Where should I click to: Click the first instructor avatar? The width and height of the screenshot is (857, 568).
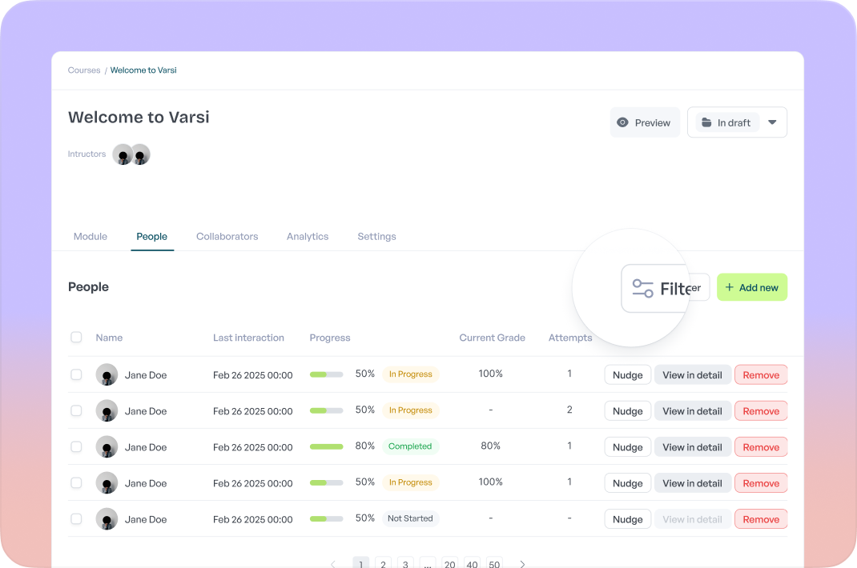[x=123, y=154]
